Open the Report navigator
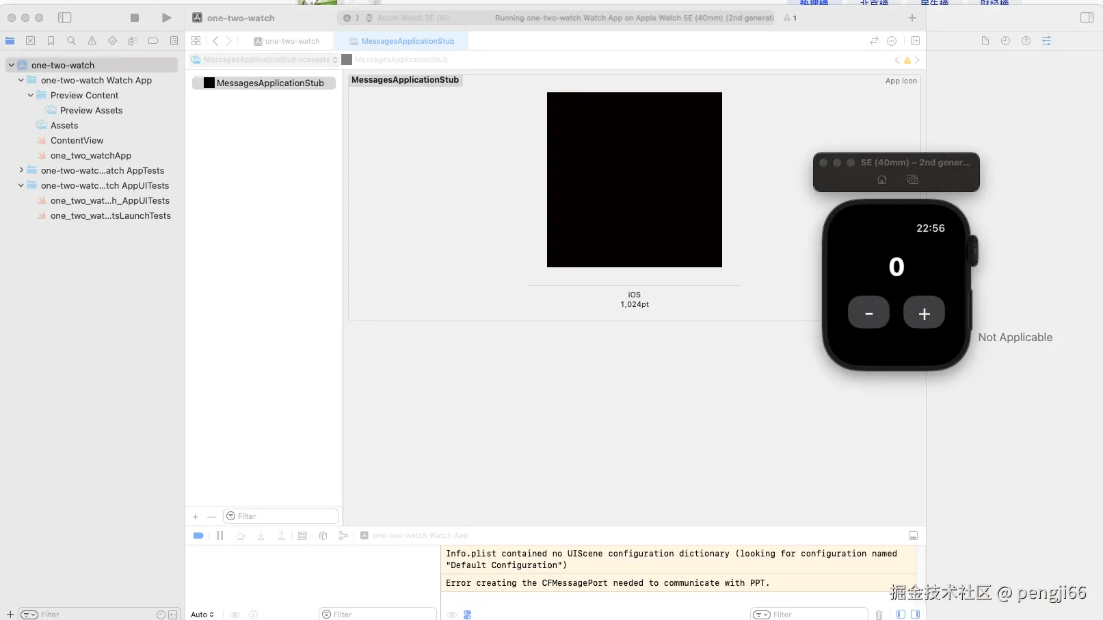This screenshot has height=620, width=1103. click(174, 41)
